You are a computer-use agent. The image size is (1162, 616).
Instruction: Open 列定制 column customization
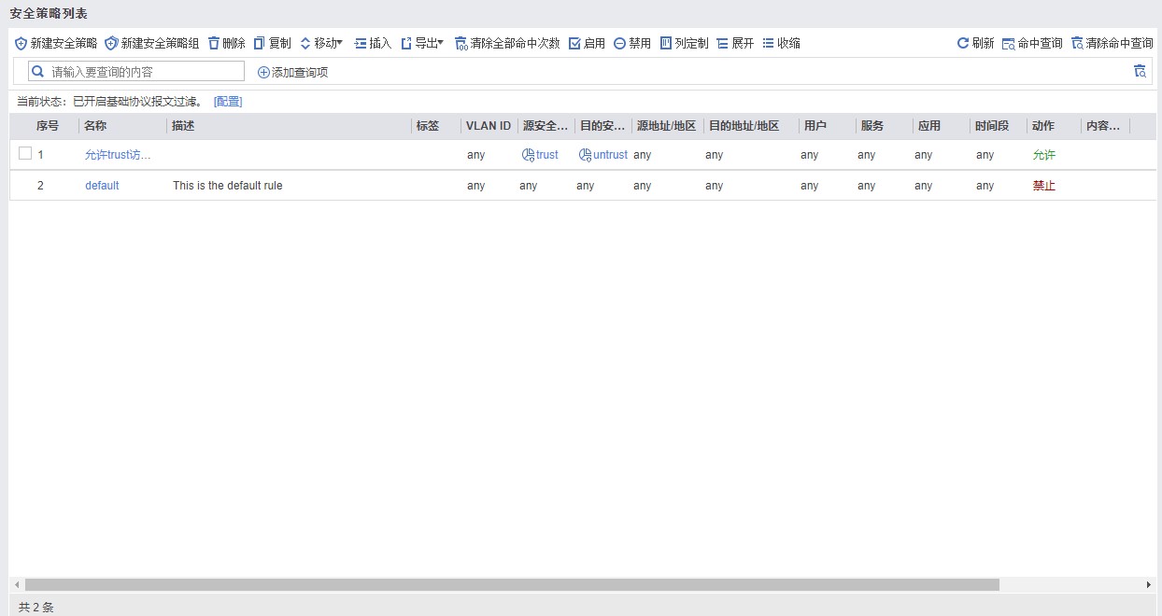684,44
